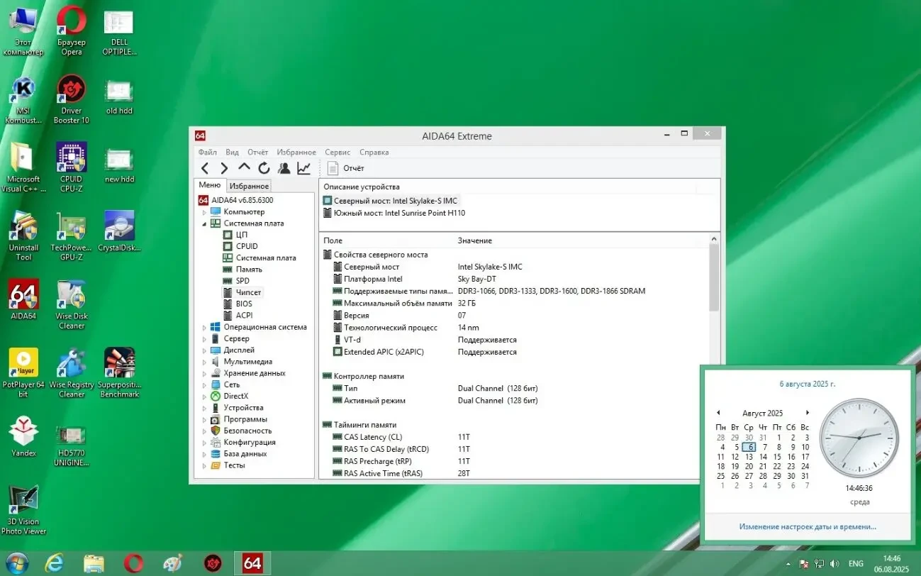Click the Opera icon in the taskbar

(133, 563)
